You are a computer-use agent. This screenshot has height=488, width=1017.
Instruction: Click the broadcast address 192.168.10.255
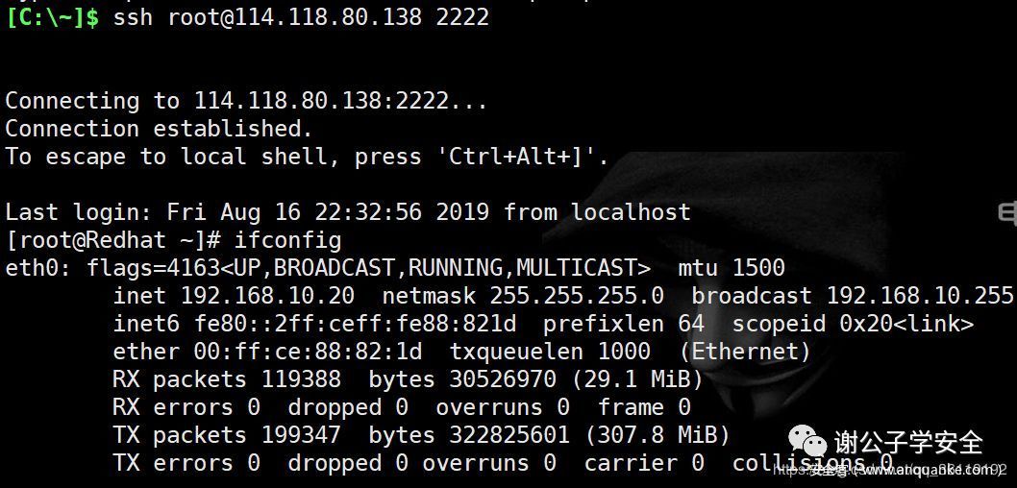tap(919, 295)
